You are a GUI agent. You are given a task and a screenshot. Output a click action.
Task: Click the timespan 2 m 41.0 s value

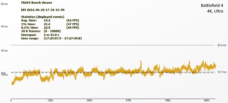[x=51, y=35]
